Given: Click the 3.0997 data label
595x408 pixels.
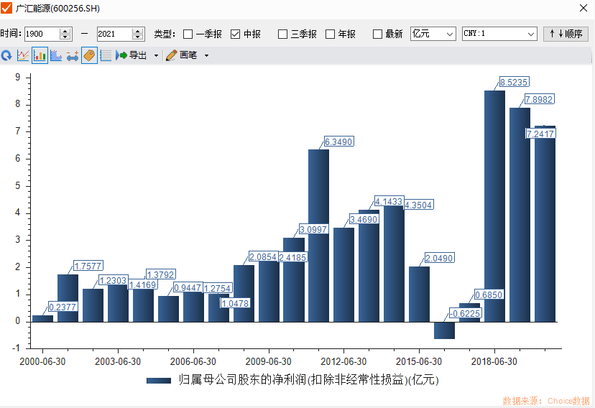Looking at the screenshot, I should 313,229.
